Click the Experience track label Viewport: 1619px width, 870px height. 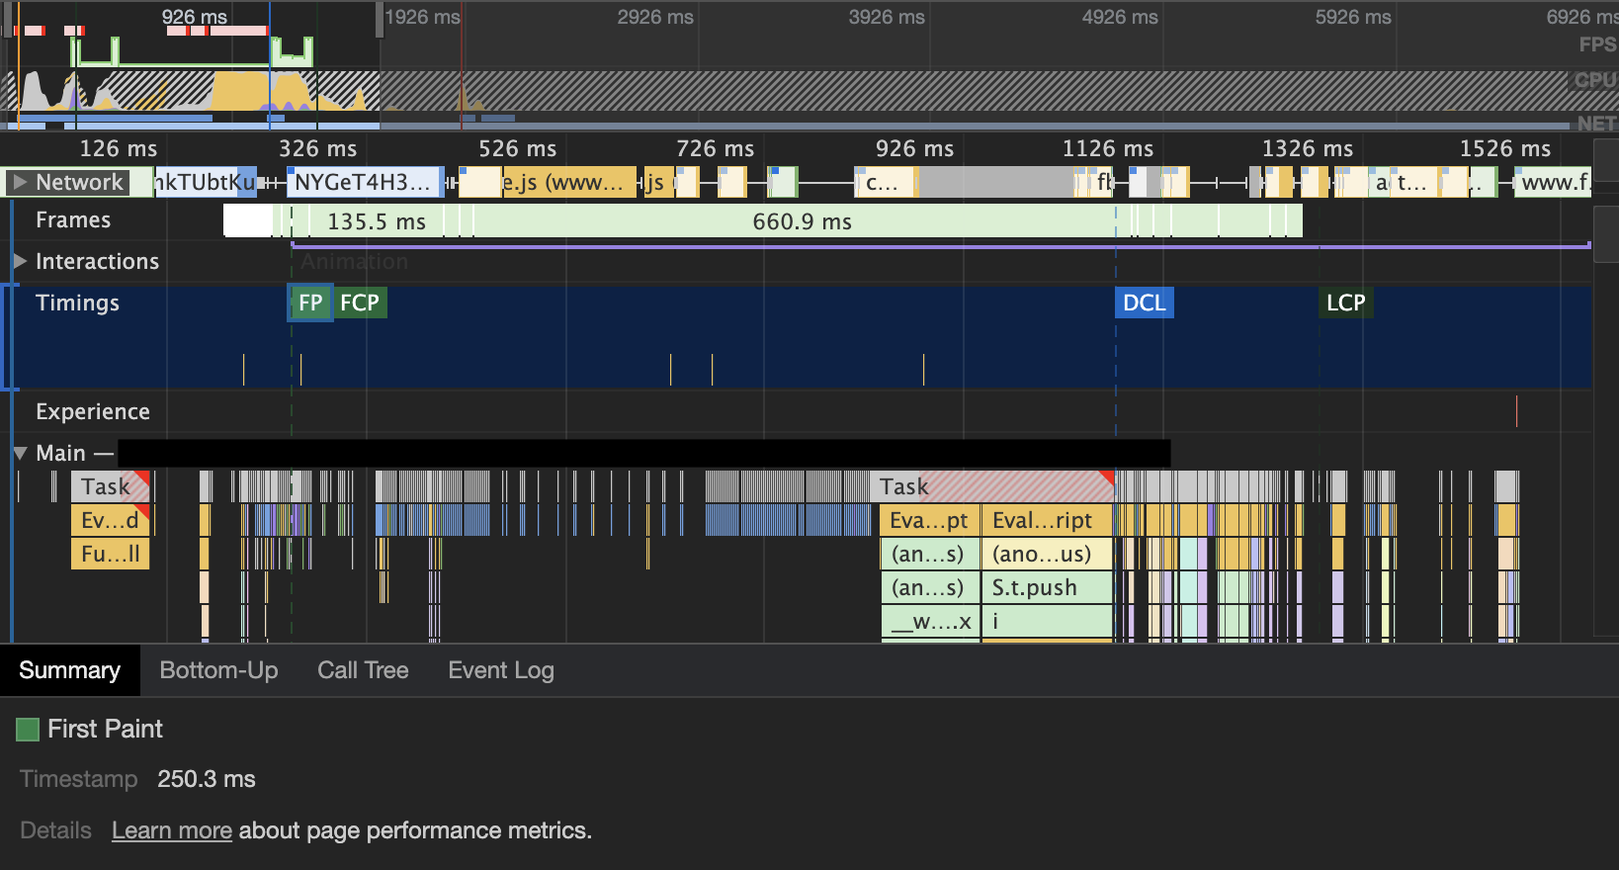93,411
